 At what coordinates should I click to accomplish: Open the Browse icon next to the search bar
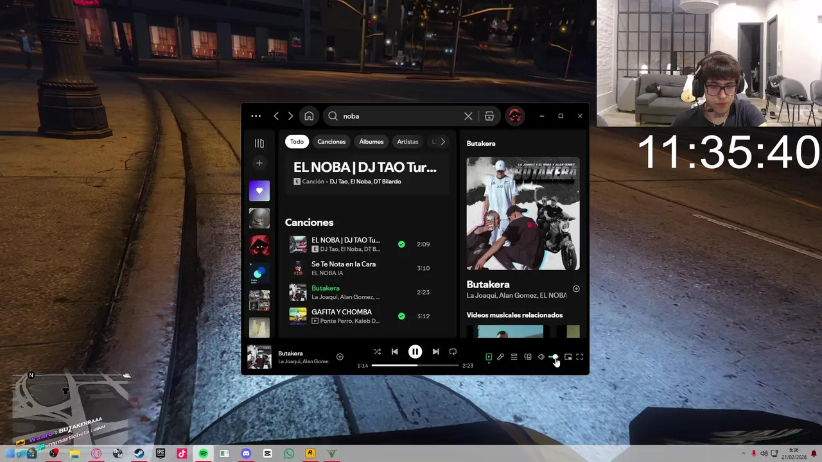(x=489, y=116)
